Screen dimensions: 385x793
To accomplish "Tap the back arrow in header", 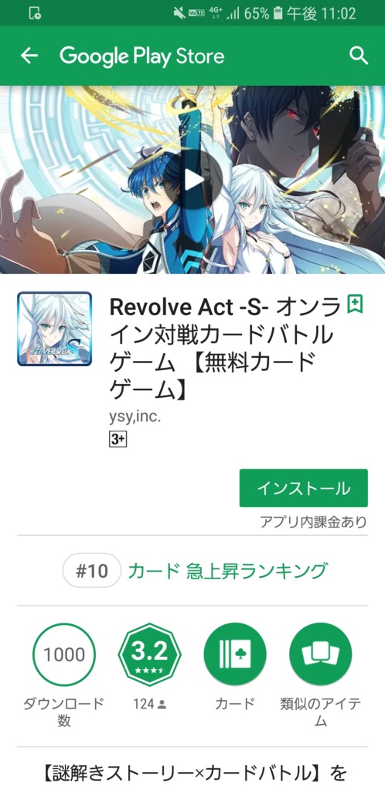I will point(29,56).
